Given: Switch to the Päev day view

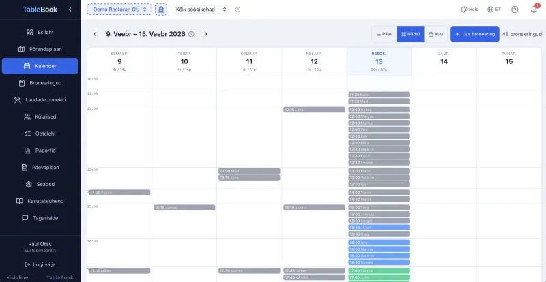Looking at the screenshot, I should click(384, 34).
